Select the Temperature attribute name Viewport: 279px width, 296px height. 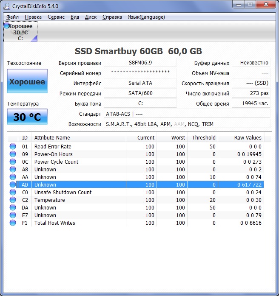click(50, 200)
